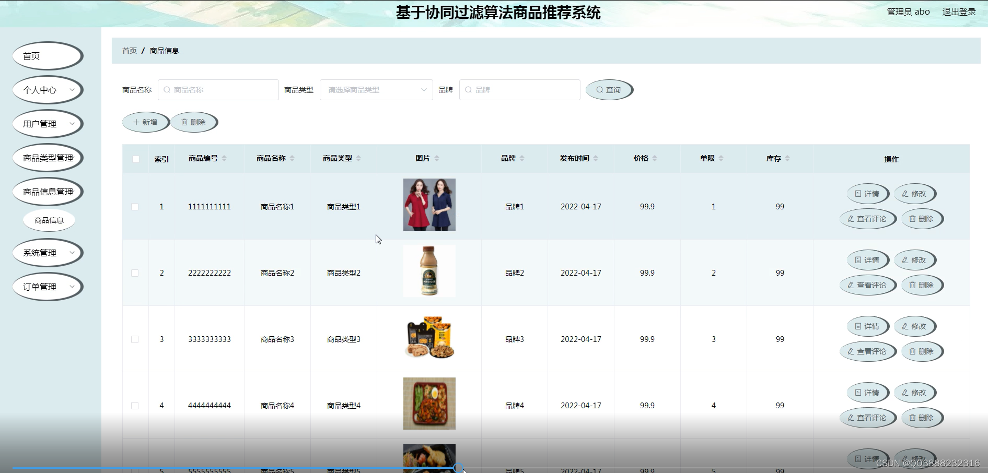Sort by the 库存 column sort arrows
988x473 pixels.
point(787,158)
